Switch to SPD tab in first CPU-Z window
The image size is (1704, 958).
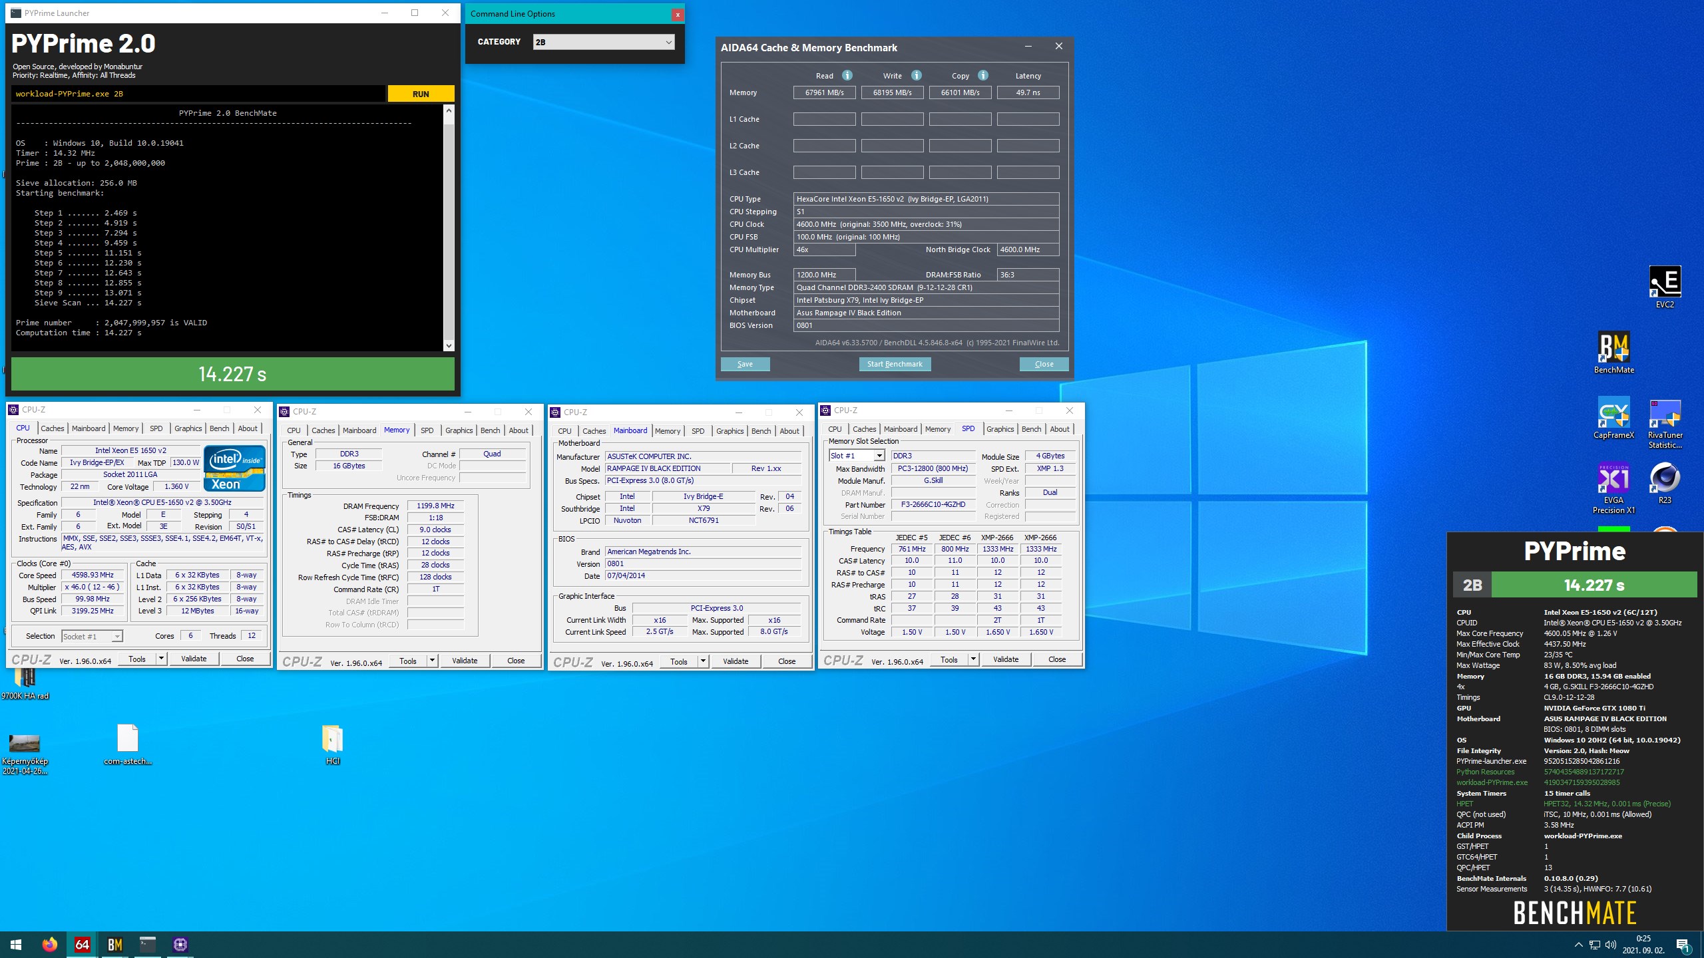click(x=156, y=428)
